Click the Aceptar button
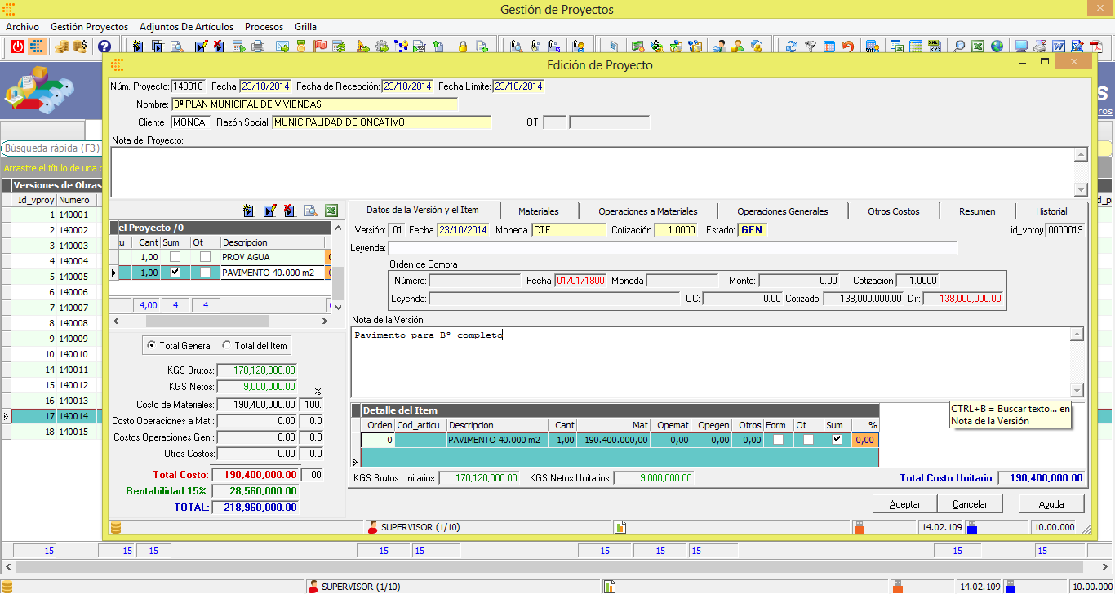Screen dimensions: 1115x594 pos(905,504)
